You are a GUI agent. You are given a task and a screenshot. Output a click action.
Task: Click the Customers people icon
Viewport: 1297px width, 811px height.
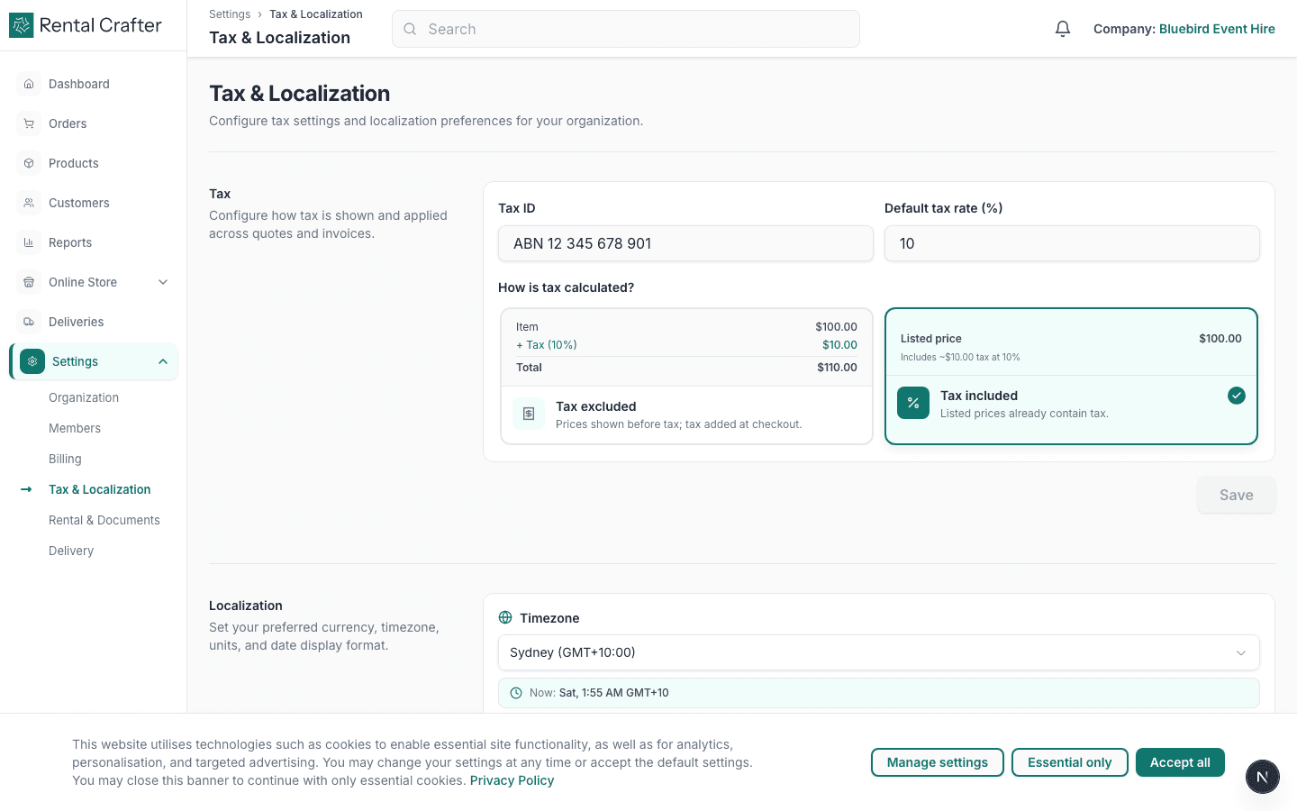coord(29,203)
